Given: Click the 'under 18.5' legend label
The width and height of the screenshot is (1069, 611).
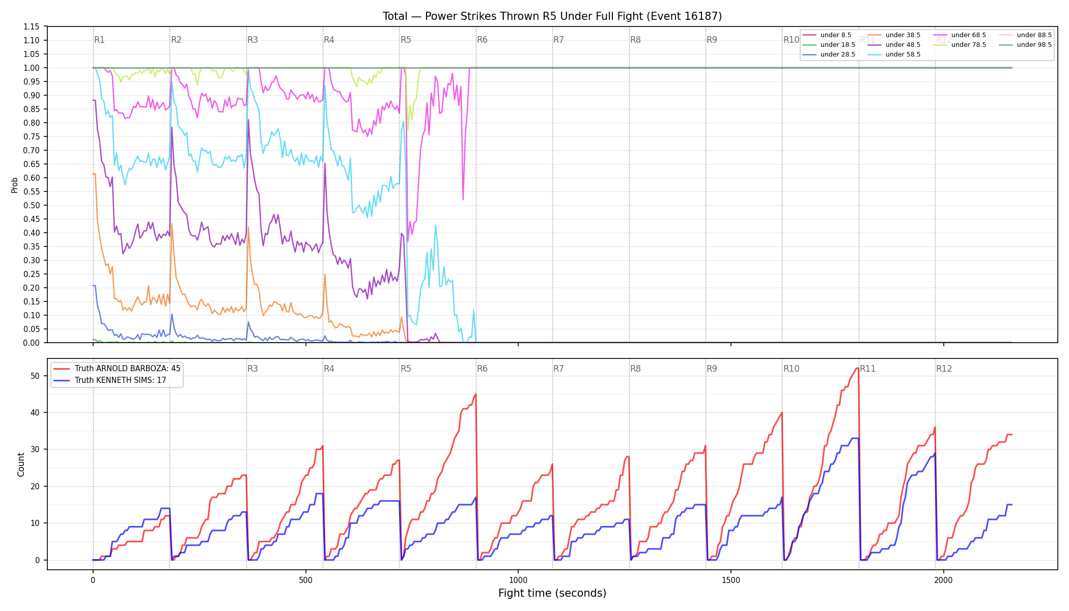Looking at the screenshot, I should (838, 45).
